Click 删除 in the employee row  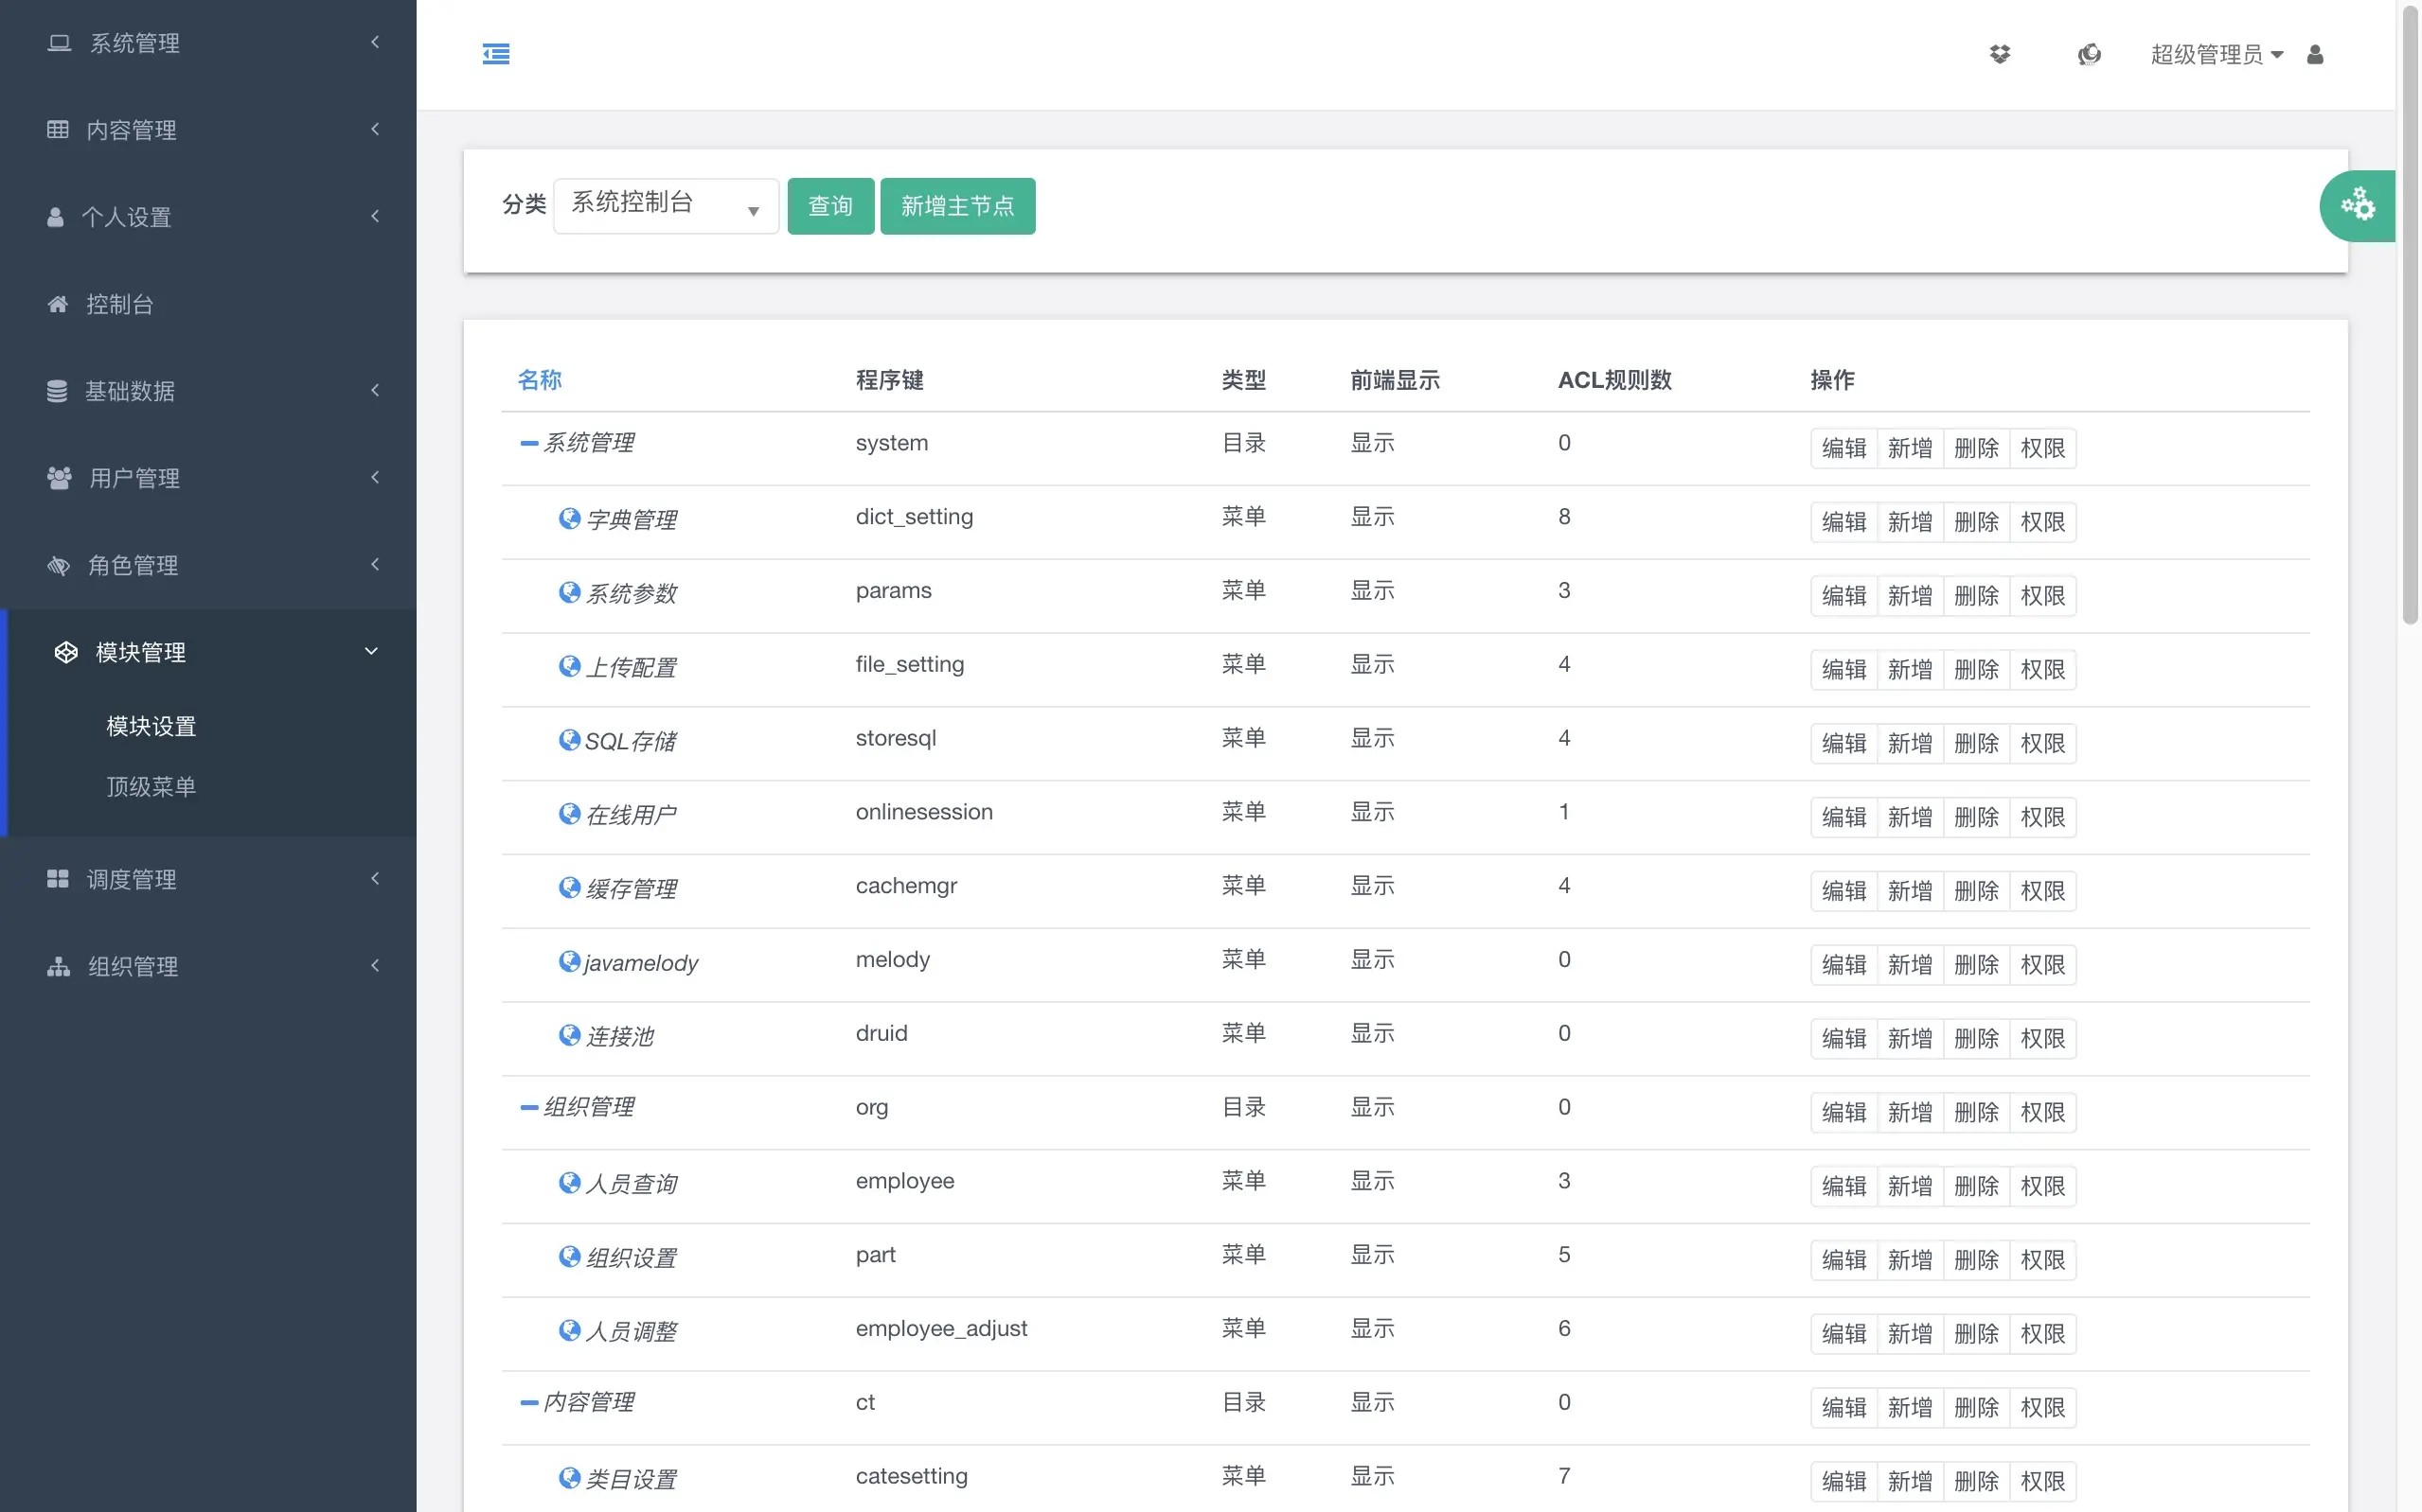(1976, 1186)
